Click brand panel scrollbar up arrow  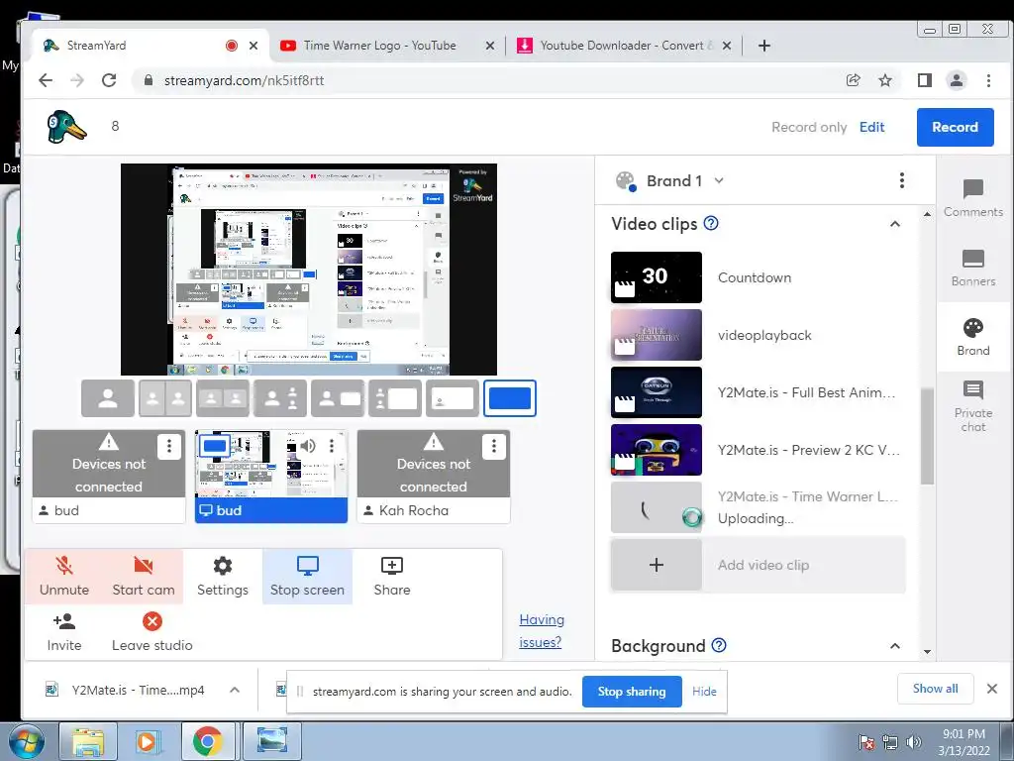tap(927, 214)
